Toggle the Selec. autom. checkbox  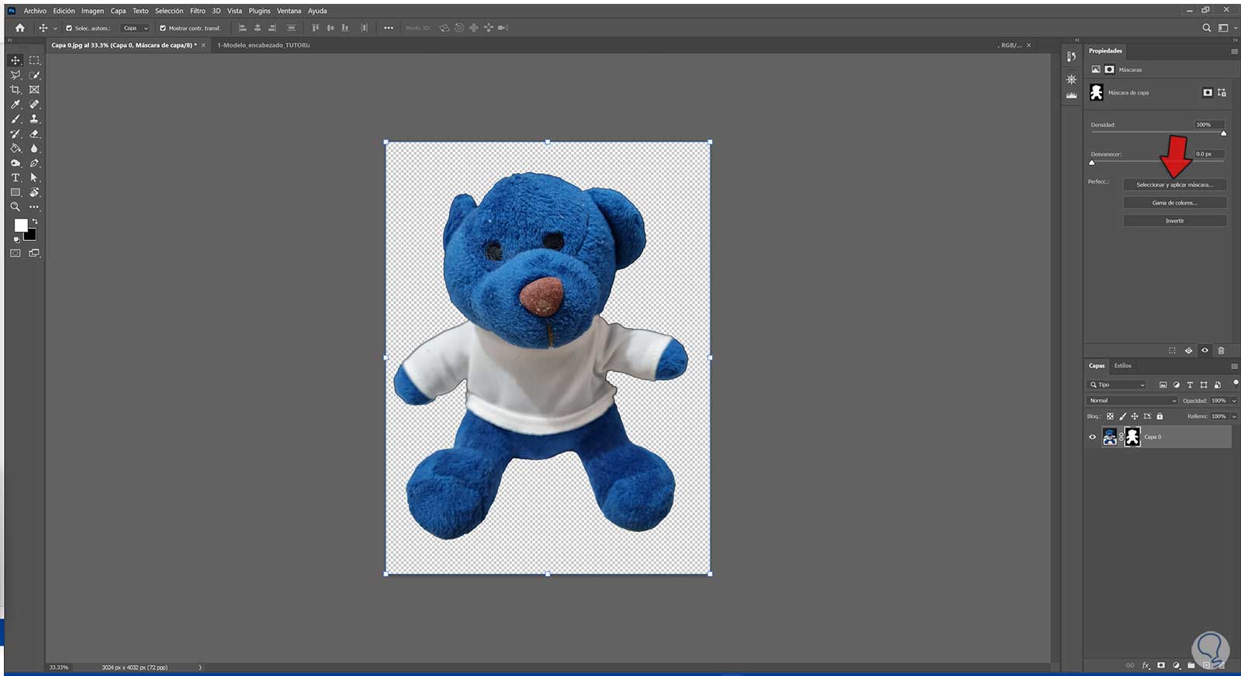[x=69, y=28]
